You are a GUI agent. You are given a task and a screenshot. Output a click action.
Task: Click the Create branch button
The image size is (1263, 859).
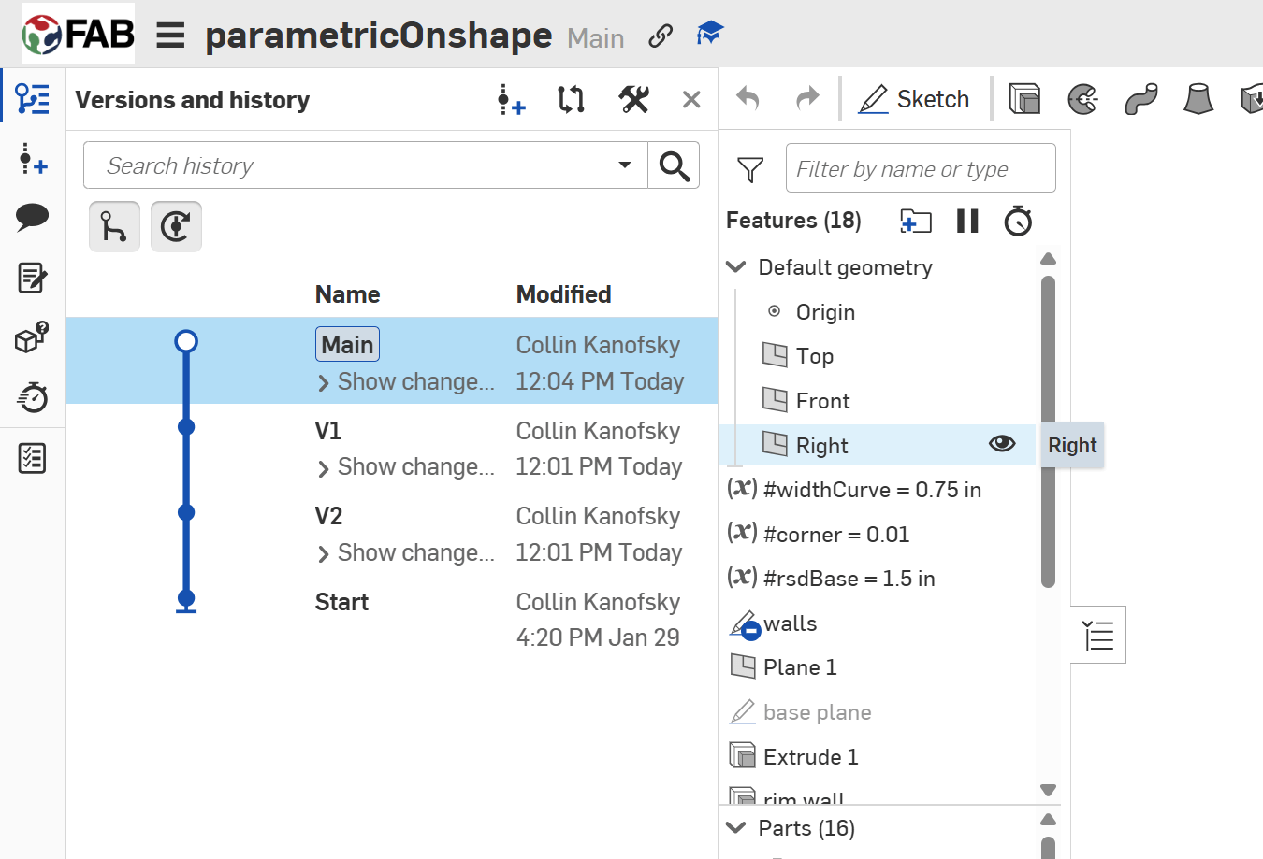point(114,227)
